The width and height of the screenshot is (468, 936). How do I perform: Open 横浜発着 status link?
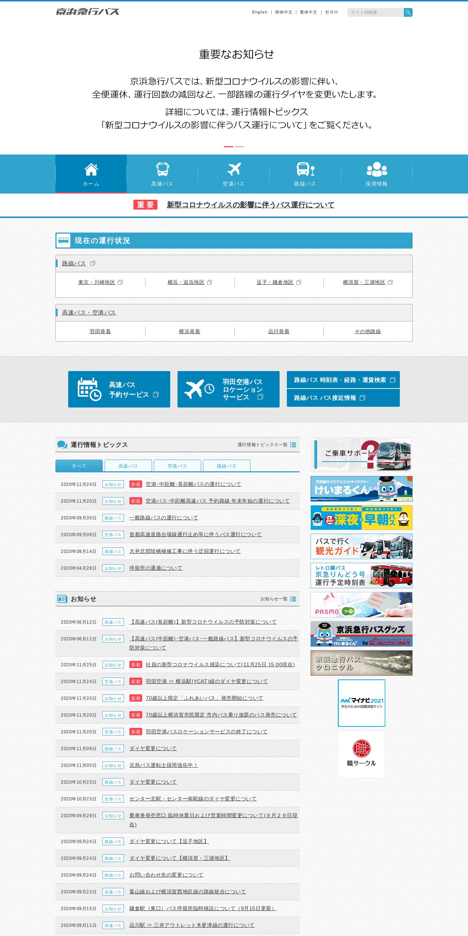tap(190, 331)
